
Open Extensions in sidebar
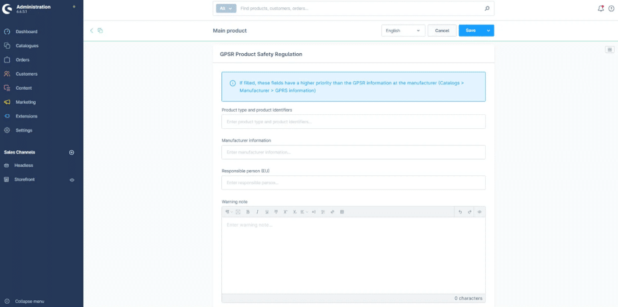click(x=27, y=116)
